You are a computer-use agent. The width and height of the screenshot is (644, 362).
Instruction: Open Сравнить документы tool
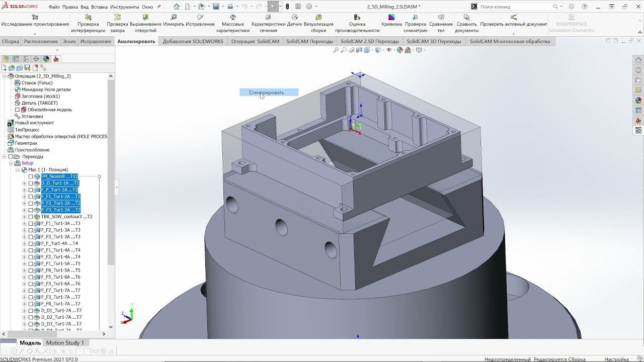pos(466,24)
